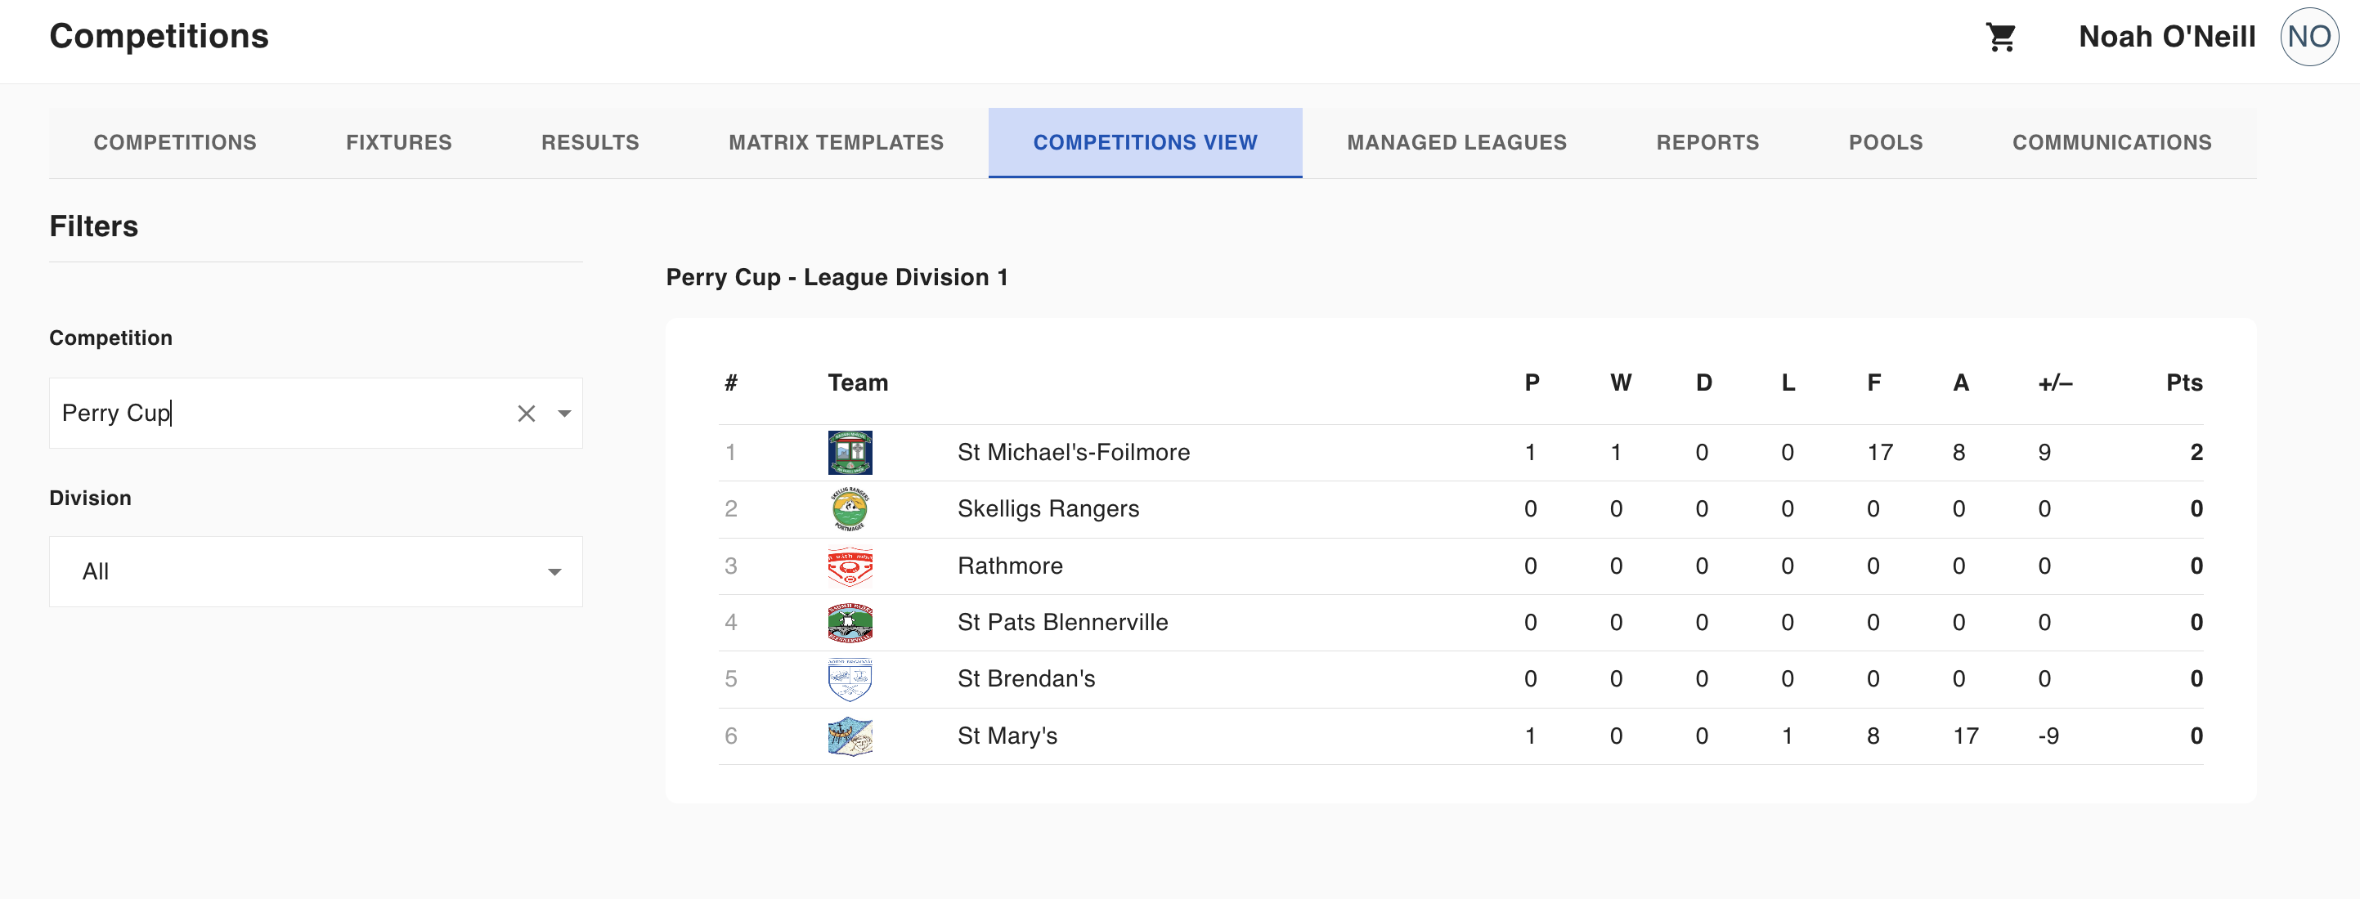Open the shopping cart icon
This screenshot has height=899, width=2360.
click(2001, 38)
